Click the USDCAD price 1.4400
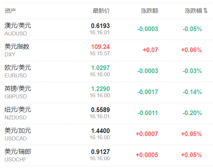This screenshot has width=213, height=168. (x=100, y=131)
